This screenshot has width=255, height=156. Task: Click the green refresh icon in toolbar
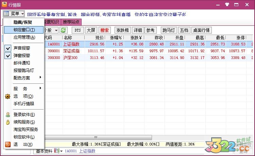tap(63, 30)
